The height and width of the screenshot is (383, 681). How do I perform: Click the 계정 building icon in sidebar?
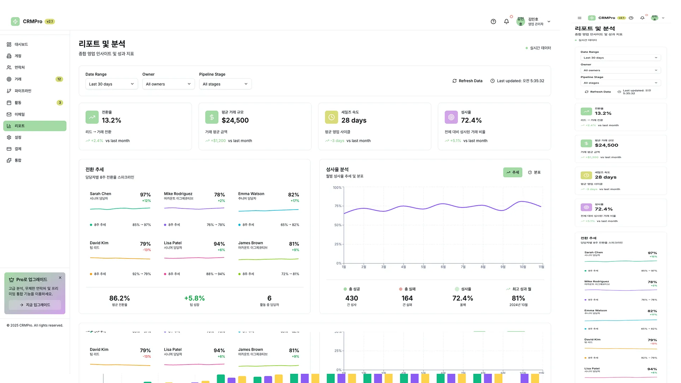(9, 56)
